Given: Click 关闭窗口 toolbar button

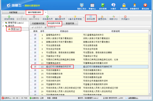Looking at the screenshot, I should pos(125,18).
